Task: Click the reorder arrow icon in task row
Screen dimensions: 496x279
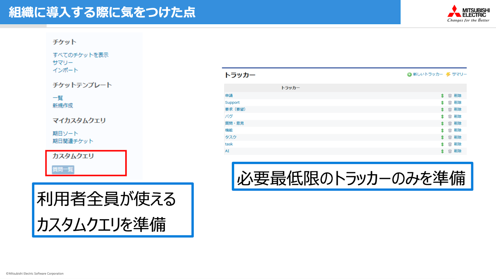Action: pos(442,144)
